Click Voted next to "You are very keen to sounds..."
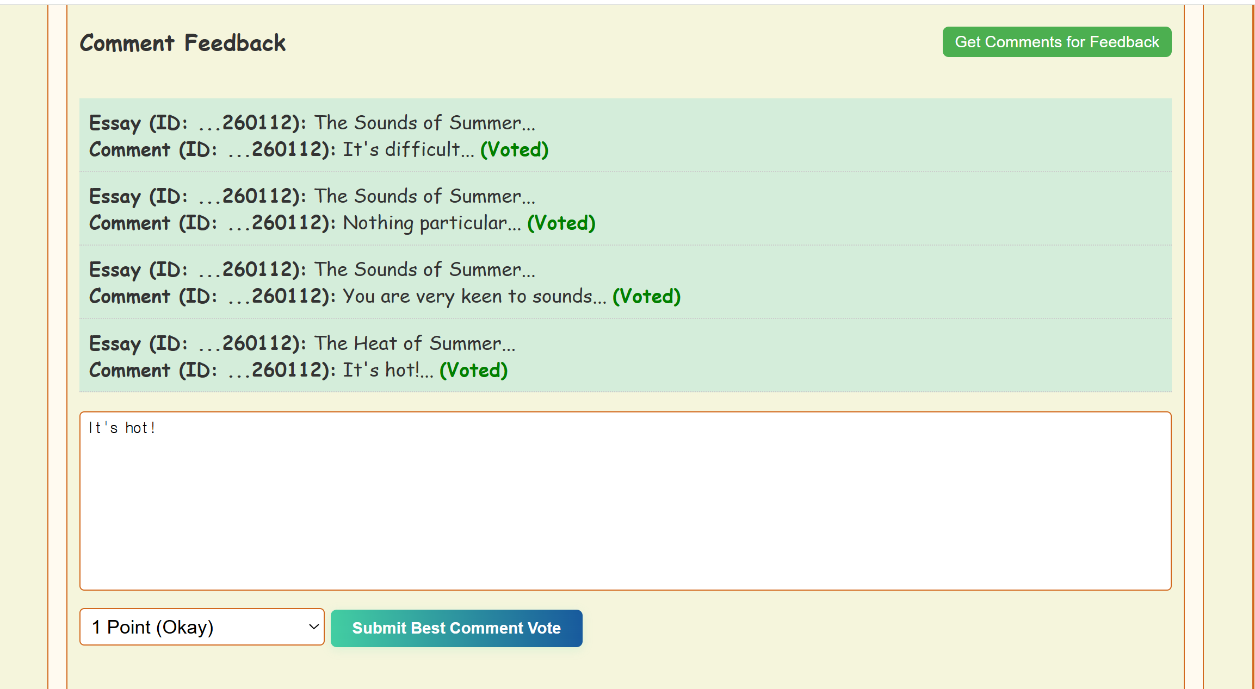The height and width of the screenshot is (689, 1255). point(646,296)
